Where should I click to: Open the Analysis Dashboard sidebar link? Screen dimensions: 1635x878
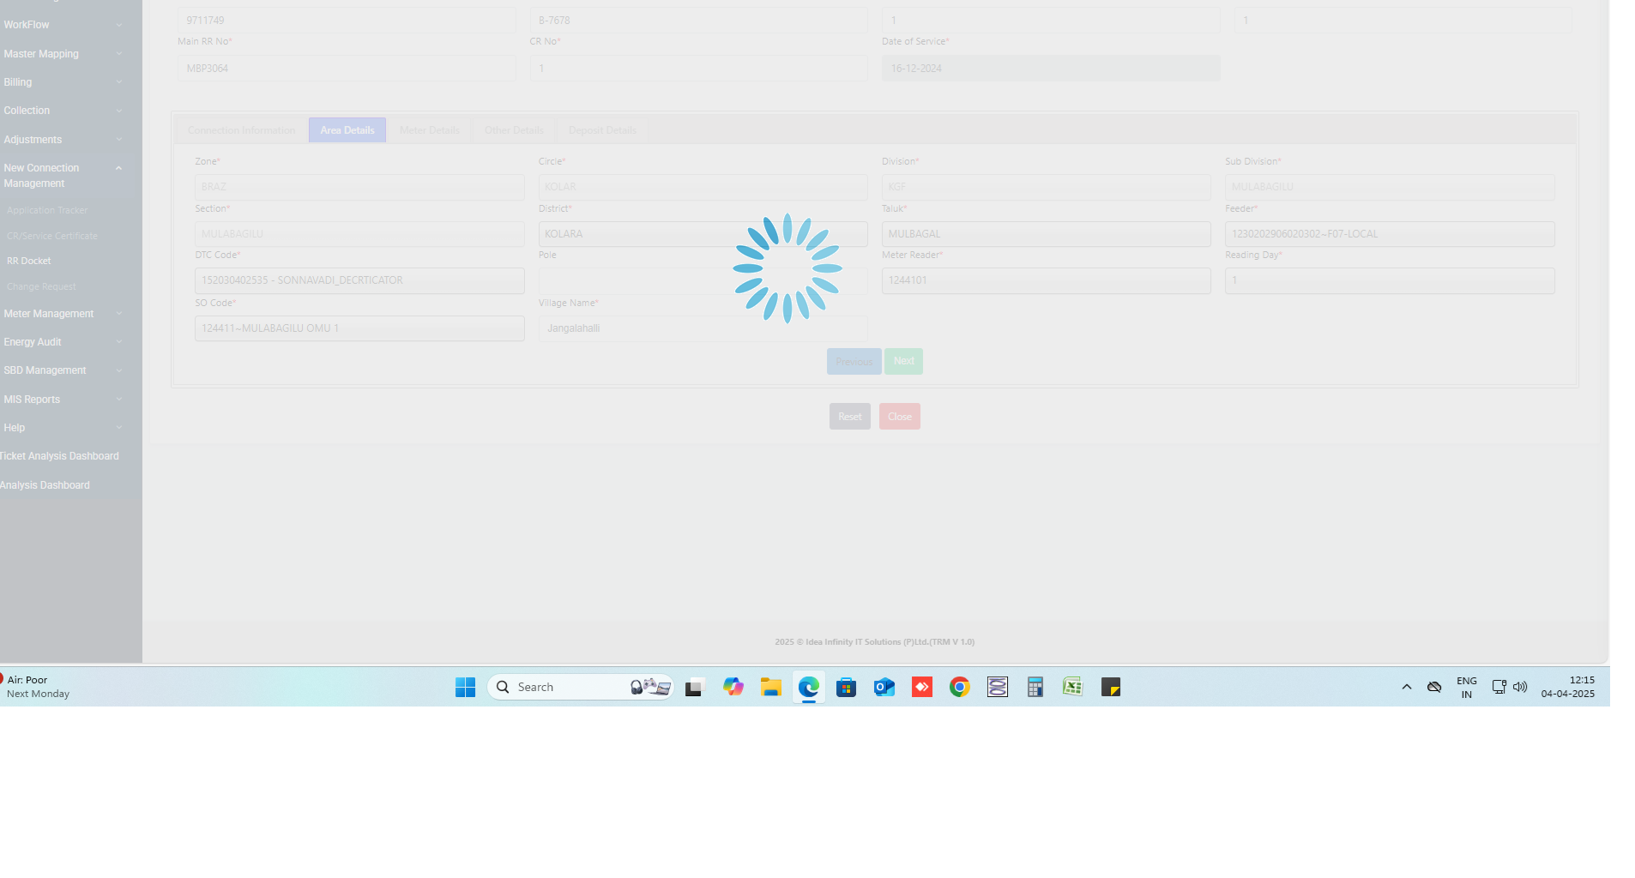45,485
